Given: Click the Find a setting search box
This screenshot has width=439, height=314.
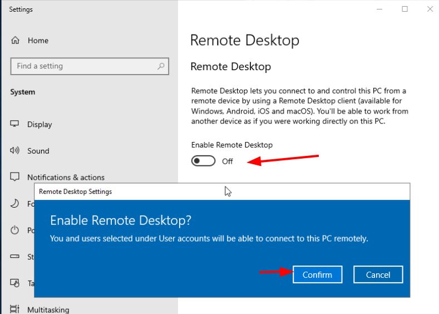Looking at the screenshot, I should click(90, 66).
